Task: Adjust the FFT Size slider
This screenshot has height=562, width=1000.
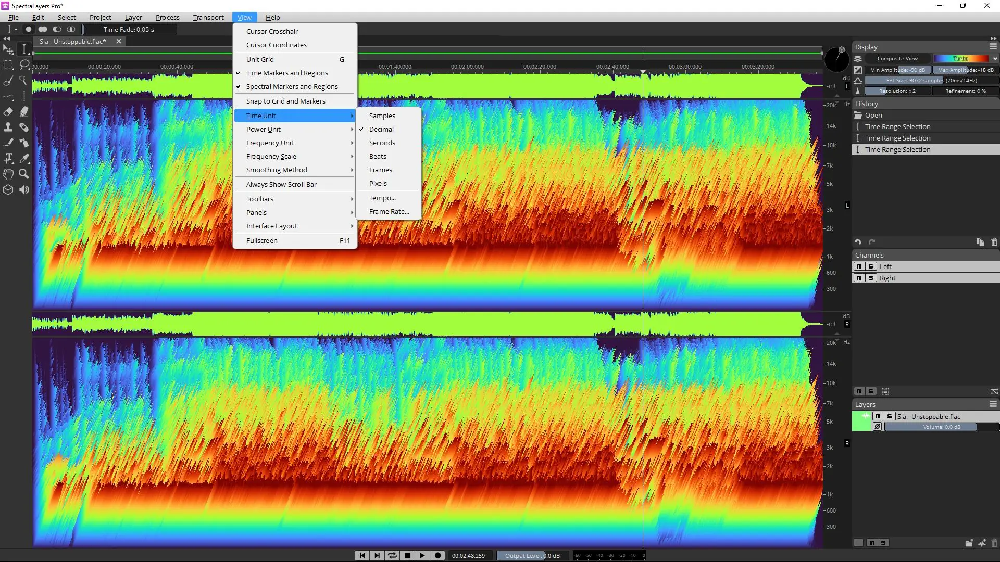Action: (x=931, y=81)
